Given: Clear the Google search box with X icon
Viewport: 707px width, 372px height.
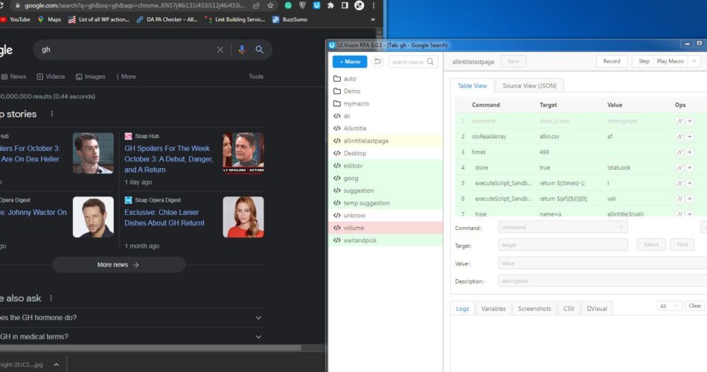Looking at the screenshot, I should point(220,50).
